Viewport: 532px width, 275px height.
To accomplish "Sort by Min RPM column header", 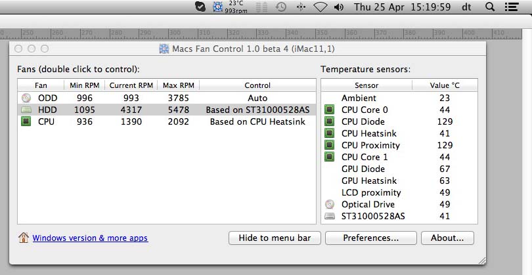I will 85,85.
